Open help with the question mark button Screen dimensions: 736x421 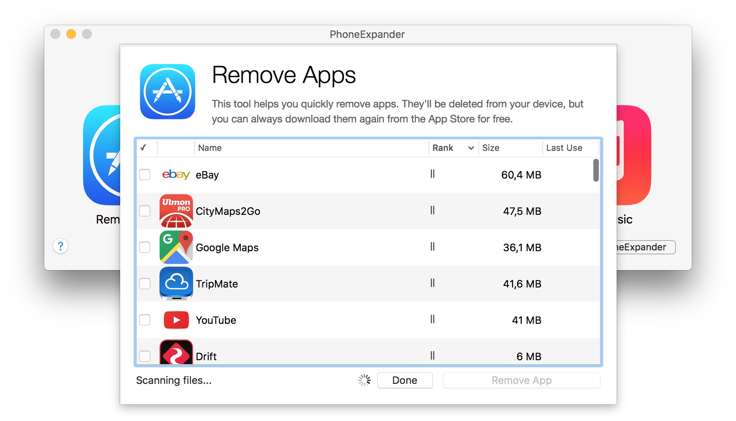[60, 246]
